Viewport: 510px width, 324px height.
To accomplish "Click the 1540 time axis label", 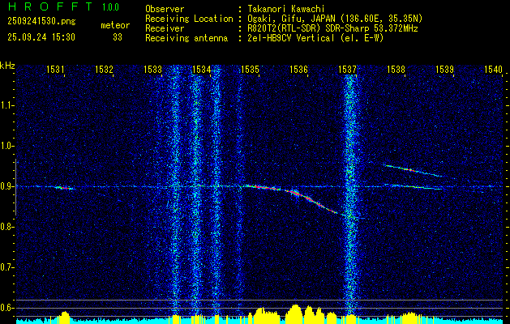I will coord(493,69).
